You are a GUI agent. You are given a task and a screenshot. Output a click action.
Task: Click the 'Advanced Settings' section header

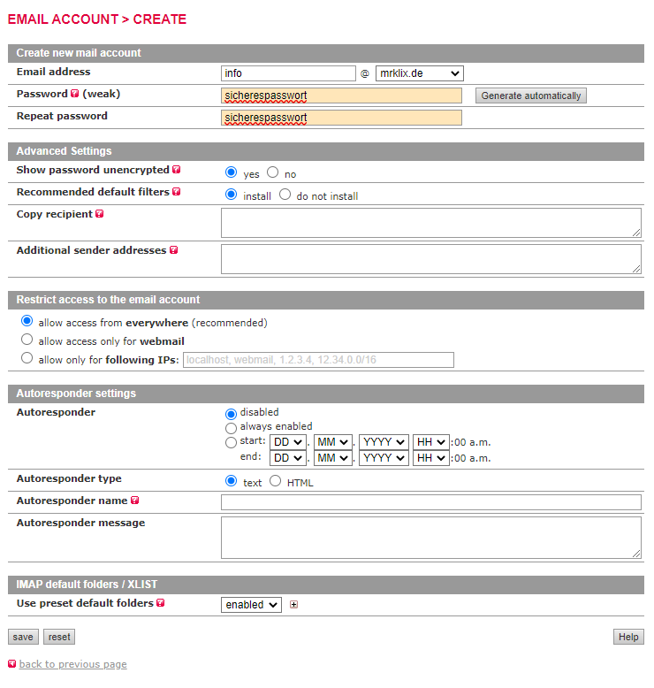point(326,151)
